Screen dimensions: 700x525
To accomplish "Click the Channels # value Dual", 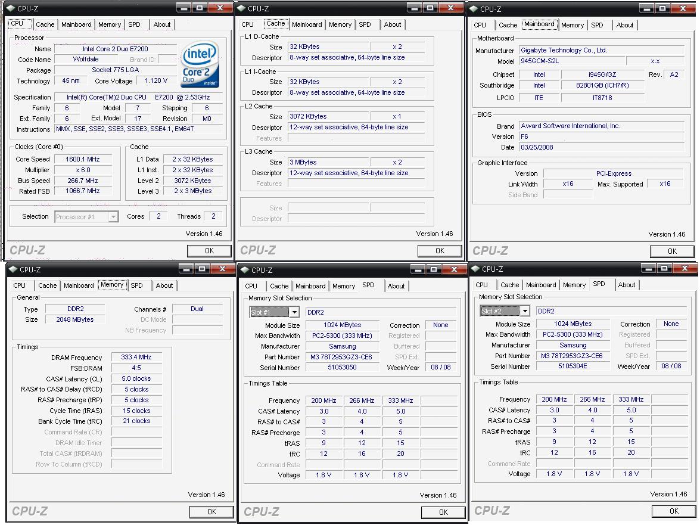I will 197,309.
